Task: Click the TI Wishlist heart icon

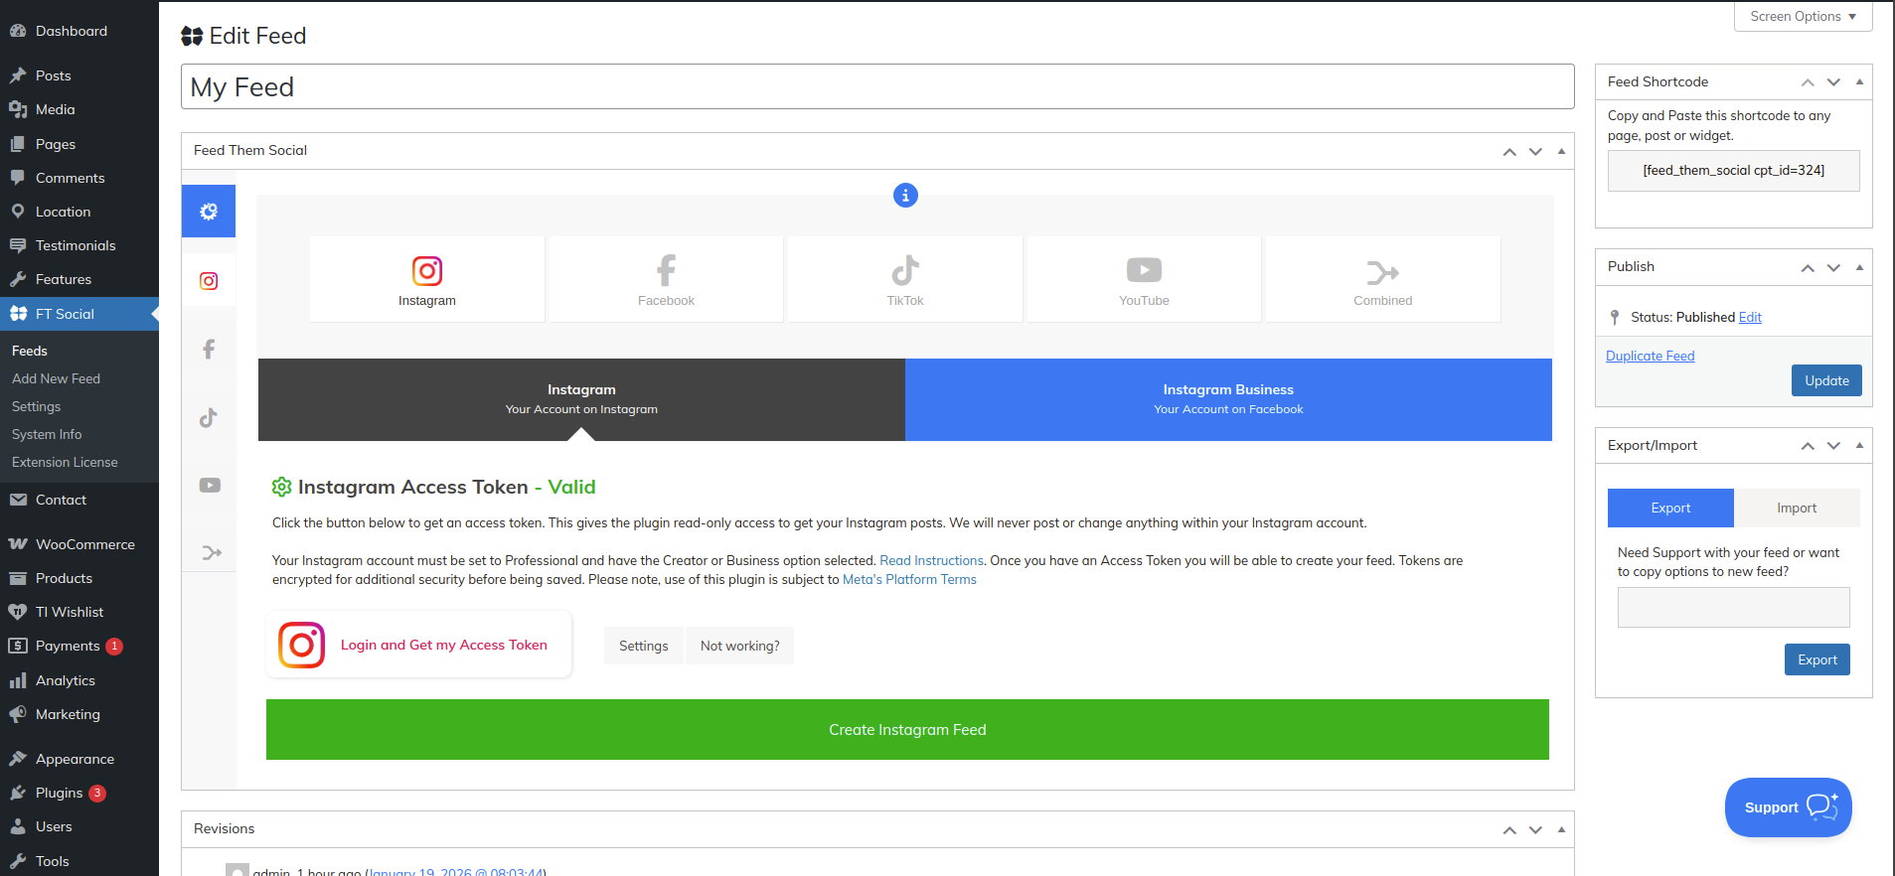Action: [18, 612]
